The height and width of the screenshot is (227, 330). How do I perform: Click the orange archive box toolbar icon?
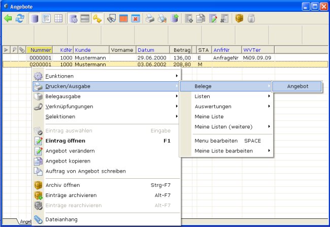[239, 18]
